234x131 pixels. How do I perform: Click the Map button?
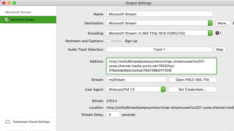(220, 50)
